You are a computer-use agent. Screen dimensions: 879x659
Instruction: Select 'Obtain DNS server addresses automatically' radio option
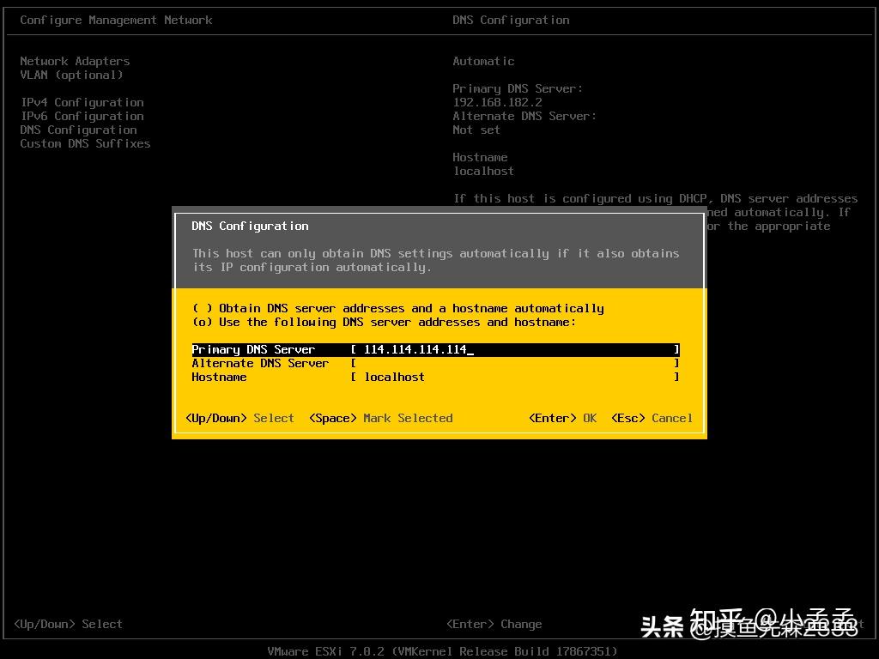pyautogui.click(x=203, y=308)
